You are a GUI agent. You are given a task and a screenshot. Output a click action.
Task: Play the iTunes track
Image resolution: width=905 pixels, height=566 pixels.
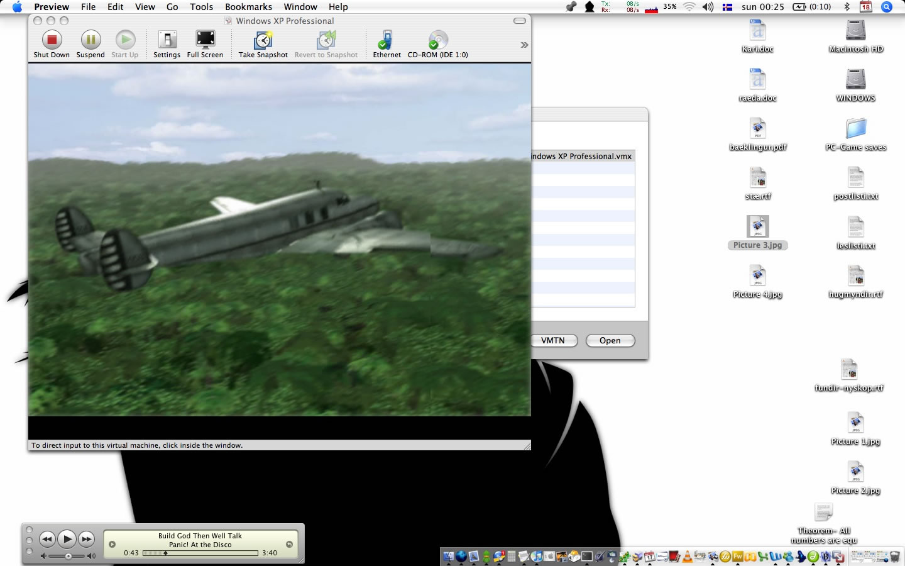pos(67,539)
